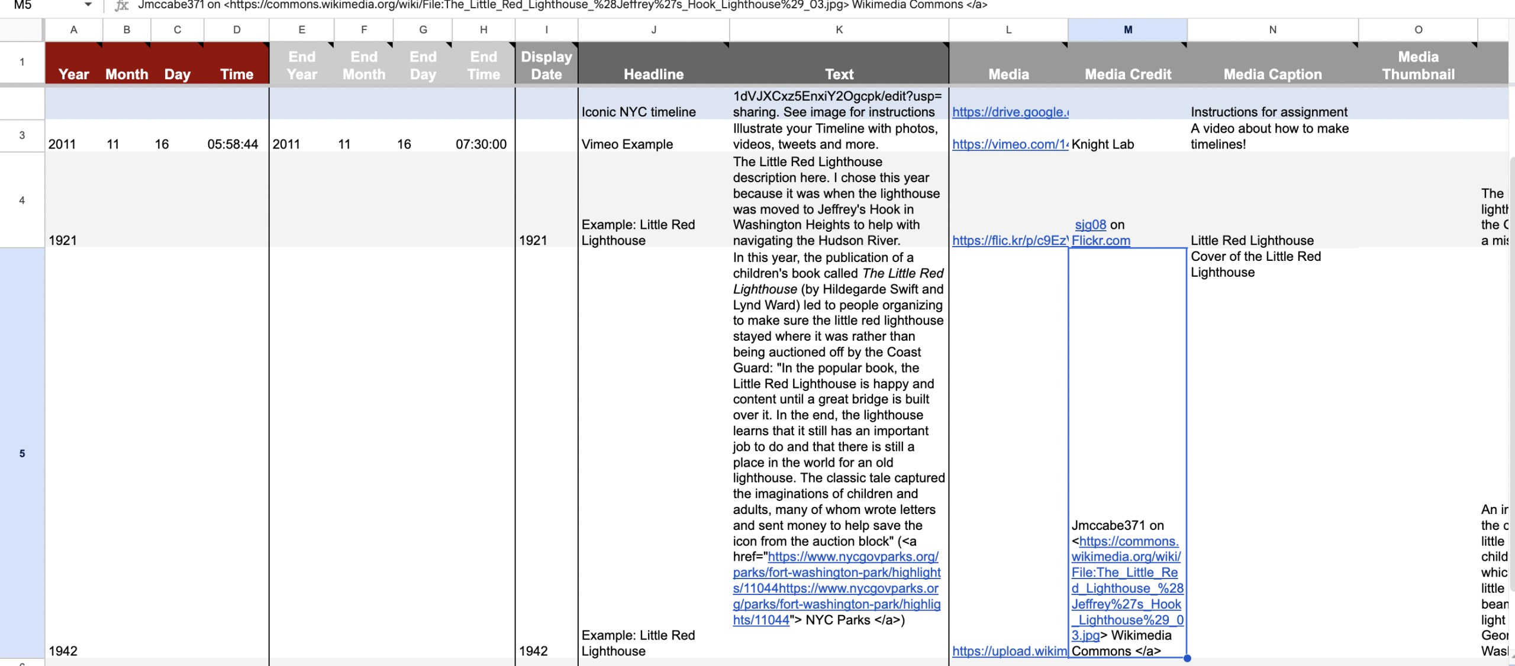Select column I header
This screenshot has height=666, width=1515.
546,30
